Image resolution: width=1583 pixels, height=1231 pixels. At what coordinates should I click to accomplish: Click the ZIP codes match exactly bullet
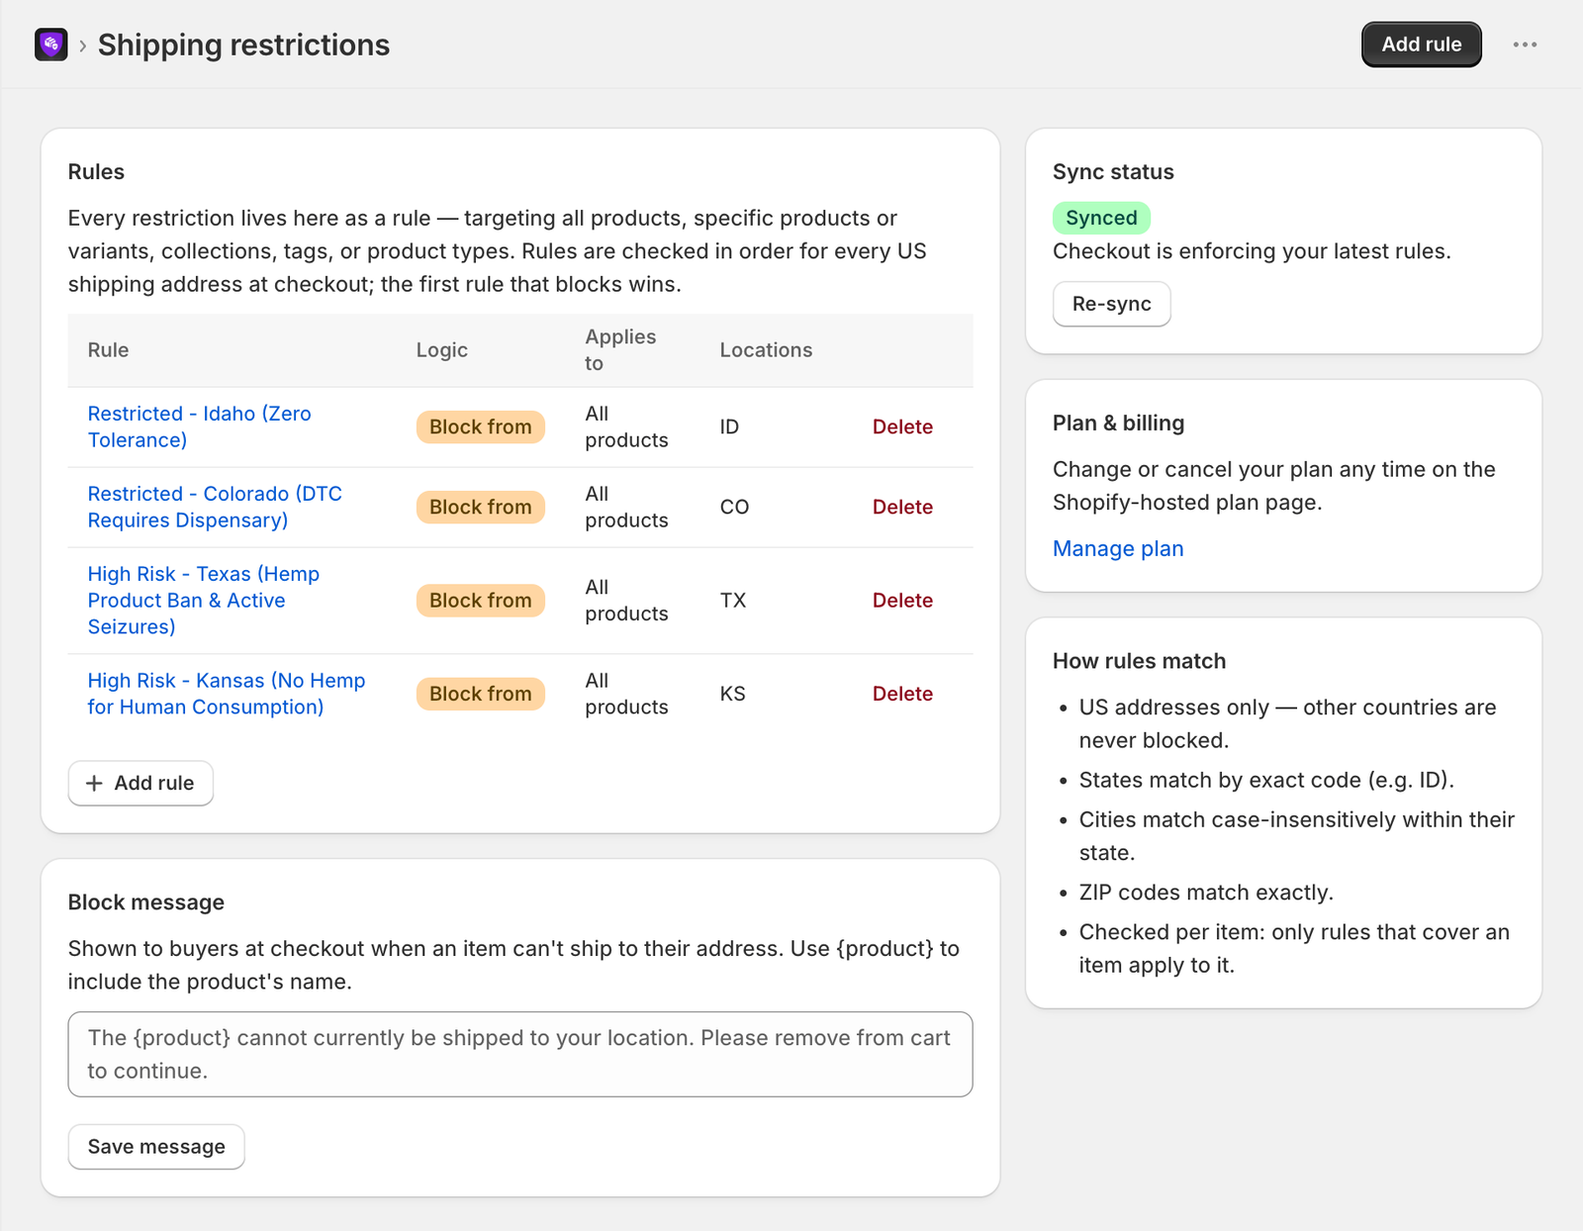tap(1206, 893)
